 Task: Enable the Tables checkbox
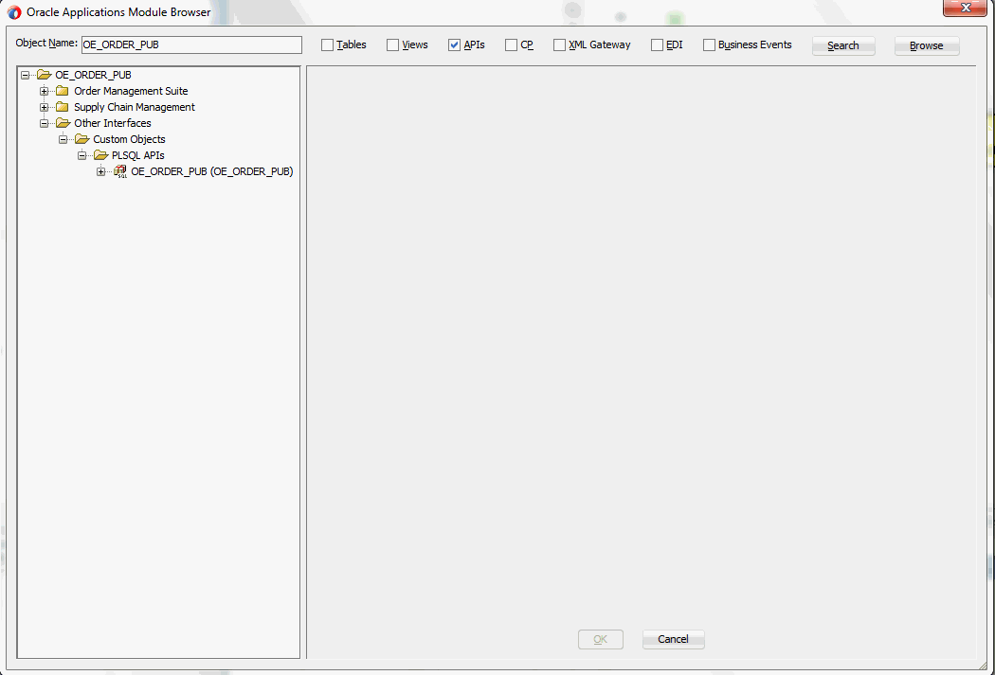point(328,45)
